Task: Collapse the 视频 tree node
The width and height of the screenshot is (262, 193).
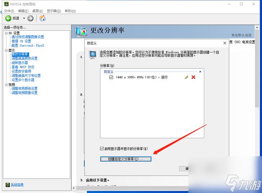Action: pos(6,85)
